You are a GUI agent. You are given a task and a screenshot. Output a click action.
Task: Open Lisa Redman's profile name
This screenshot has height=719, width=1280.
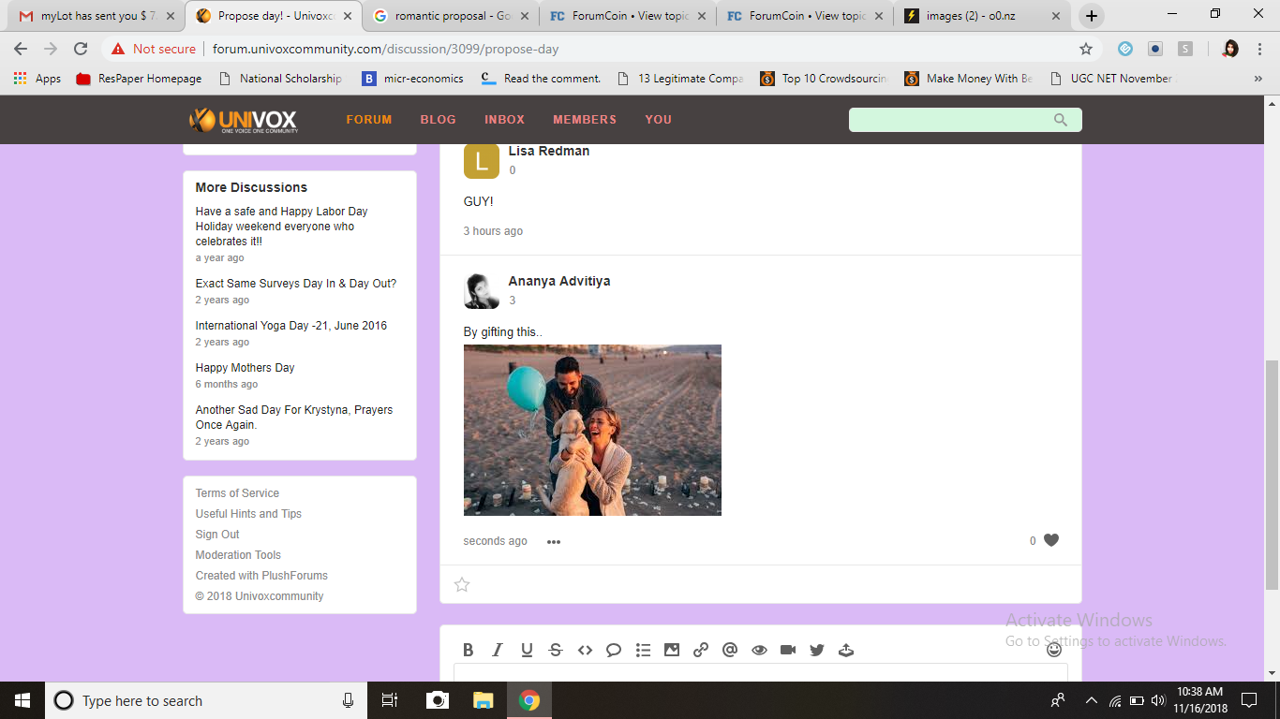(x=549, y=151)
